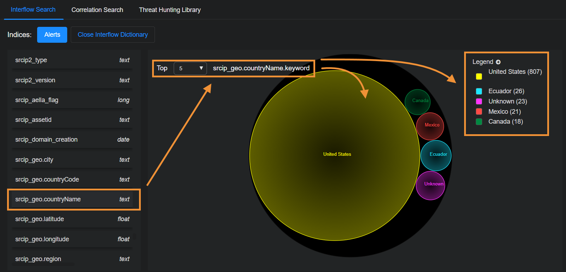Switch to Correlation Search tab
Image resolution: width=566 pixels, height=272 pixels.
pyautogui.click(x=97, y=10)
